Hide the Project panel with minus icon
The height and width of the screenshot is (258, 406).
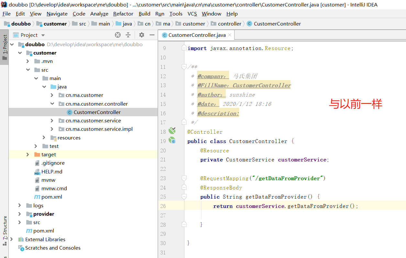click(152, 35)
